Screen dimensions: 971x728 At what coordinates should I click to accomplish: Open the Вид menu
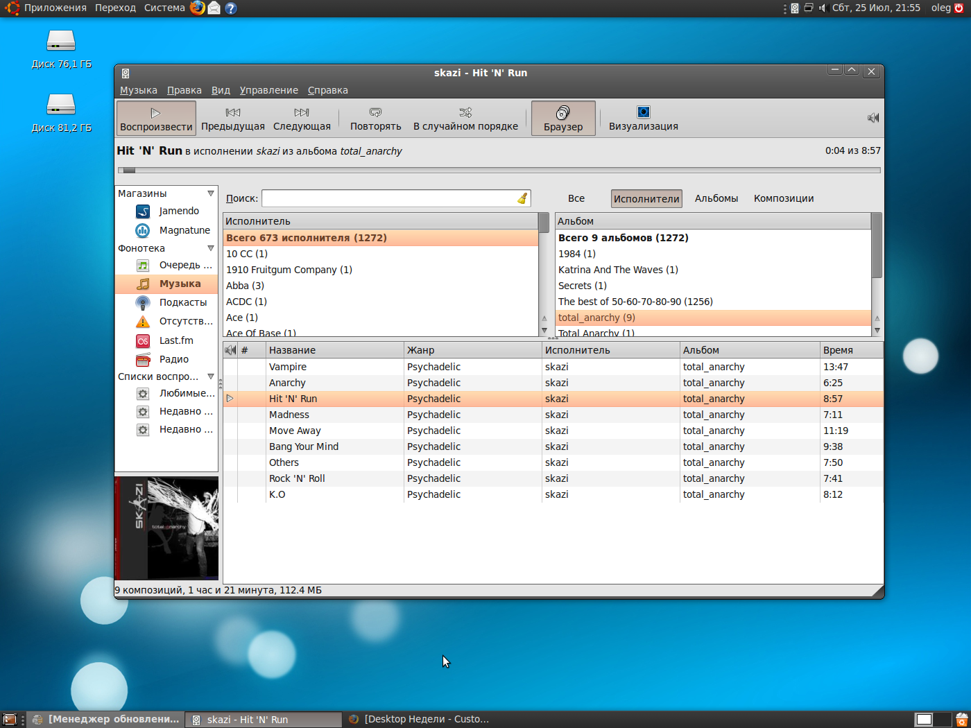click(221, 90)
